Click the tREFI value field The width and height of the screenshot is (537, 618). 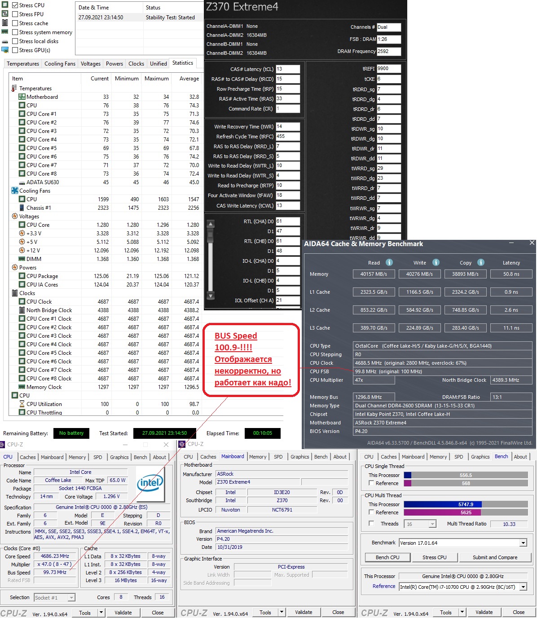point(389,69)
